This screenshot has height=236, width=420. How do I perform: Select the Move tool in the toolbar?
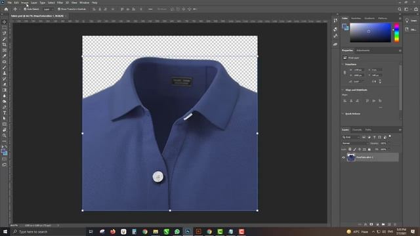click(x=5, y=22)
